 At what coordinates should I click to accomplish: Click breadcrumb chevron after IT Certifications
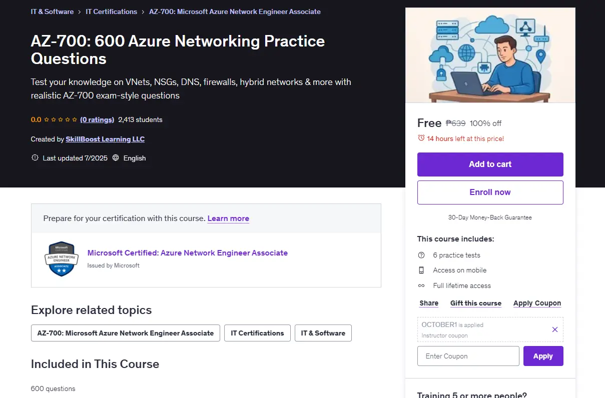[x=143, y=11]
